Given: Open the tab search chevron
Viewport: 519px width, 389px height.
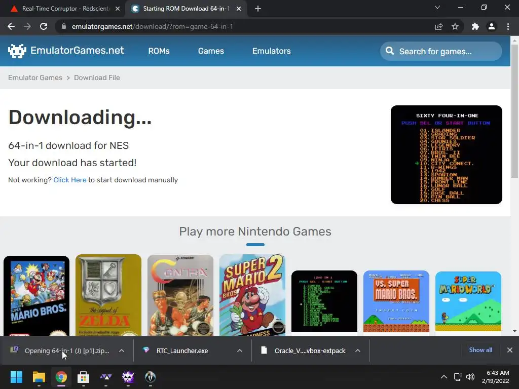Looking at the screenshot, I should click(437, 7).
